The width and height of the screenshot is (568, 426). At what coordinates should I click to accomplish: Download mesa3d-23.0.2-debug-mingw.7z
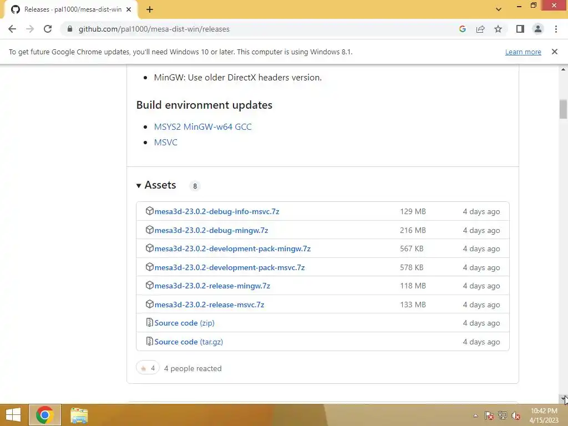(x=211, y=230)
